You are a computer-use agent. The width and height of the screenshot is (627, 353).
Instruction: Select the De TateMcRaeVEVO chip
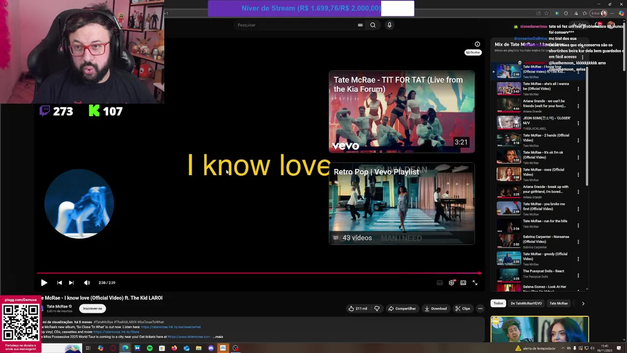click(x=526, y=303)
